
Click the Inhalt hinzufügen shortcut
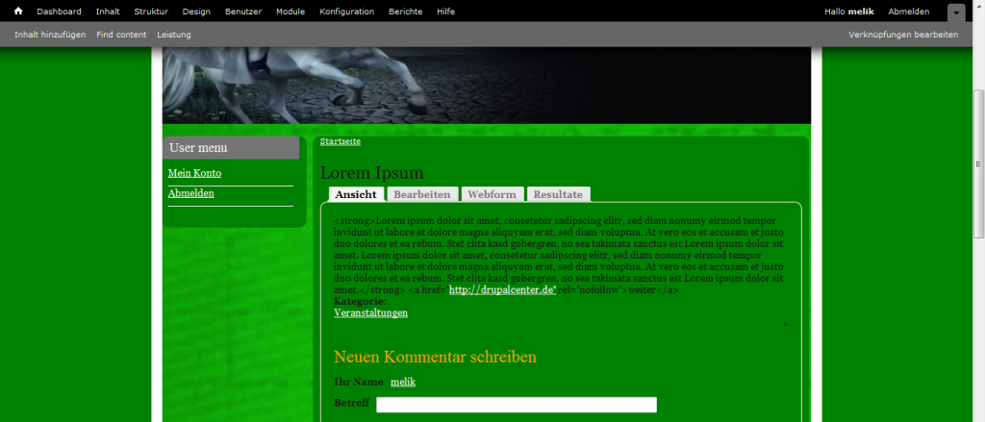click(x=50, y=35)
